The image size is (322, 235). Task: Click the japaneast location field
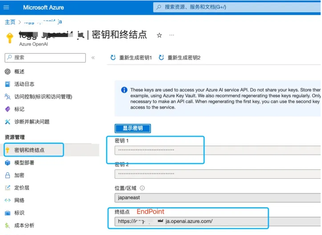218,198
